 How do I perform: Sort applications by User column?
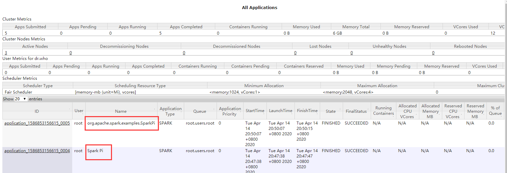pos(79,111)
